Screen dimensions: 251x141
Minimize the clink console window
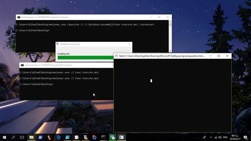coord(211,56)
